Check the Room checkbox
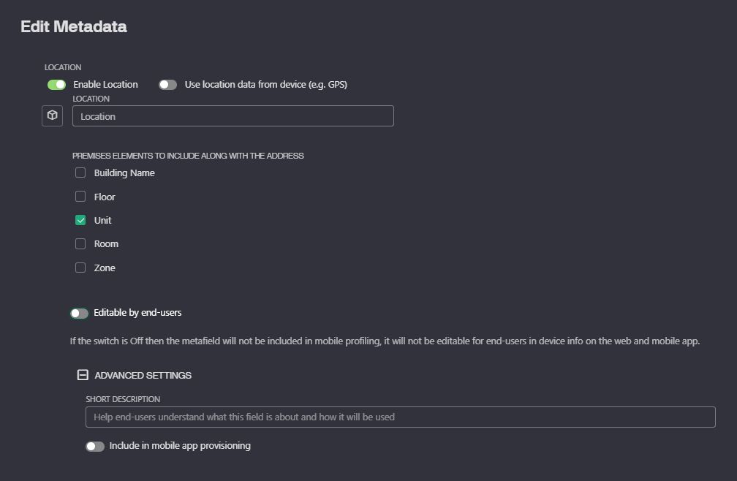Viewport: 737px width, 481px height. 80,243
